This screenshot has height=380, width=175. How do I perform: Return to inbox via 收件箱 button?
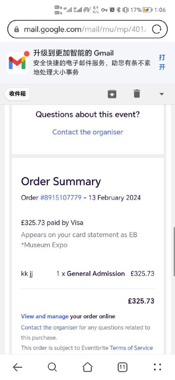click(17, 94)
